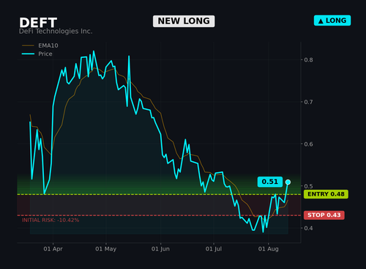366x269 pixels.
Task: Click the EMA10 orange legend line swatch
Action: pos(28,45)
